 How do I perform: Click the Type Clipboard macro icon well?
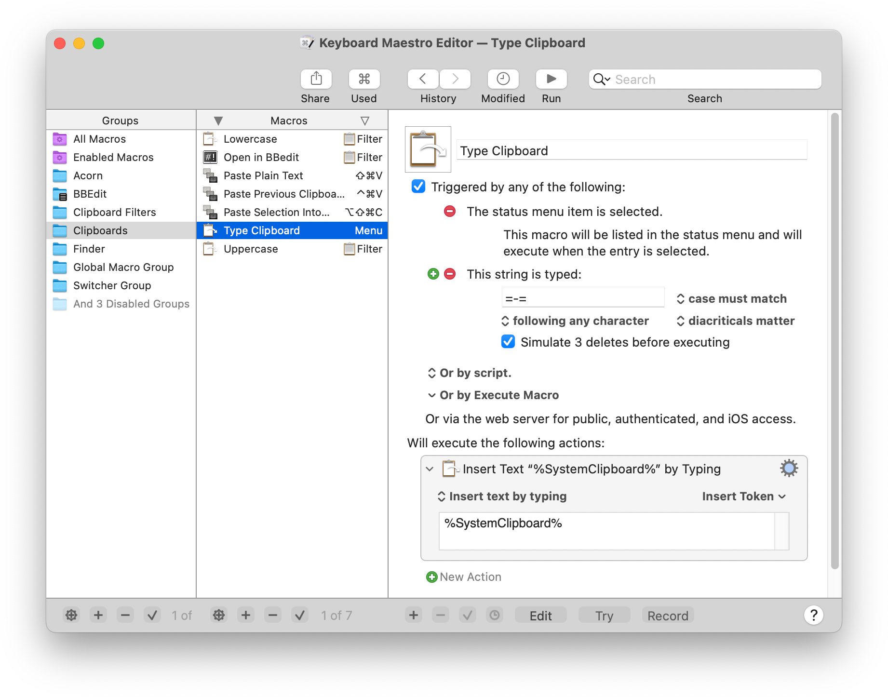(x=428, y=149)
